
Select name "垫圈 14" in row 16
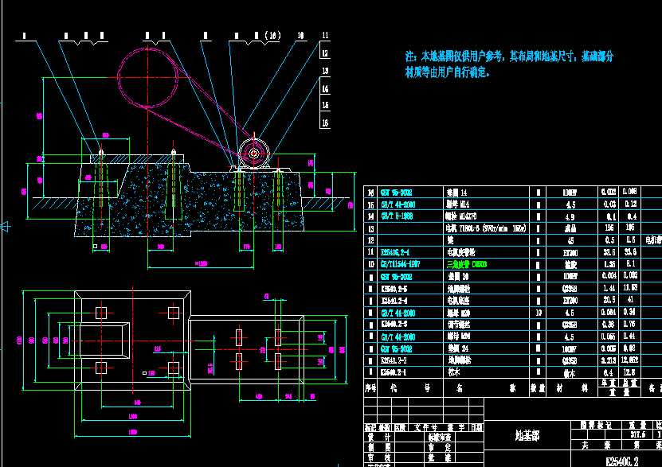457,193
